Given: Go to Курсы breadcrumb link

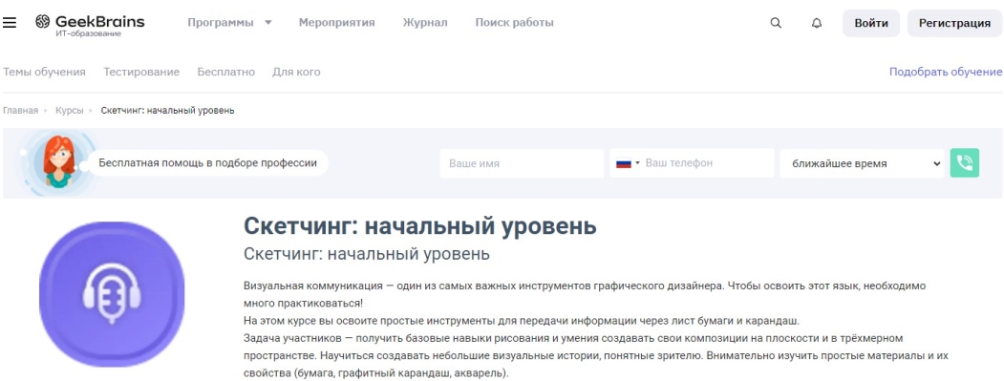Looking at the screenshot, I should [x=69, y=110].
